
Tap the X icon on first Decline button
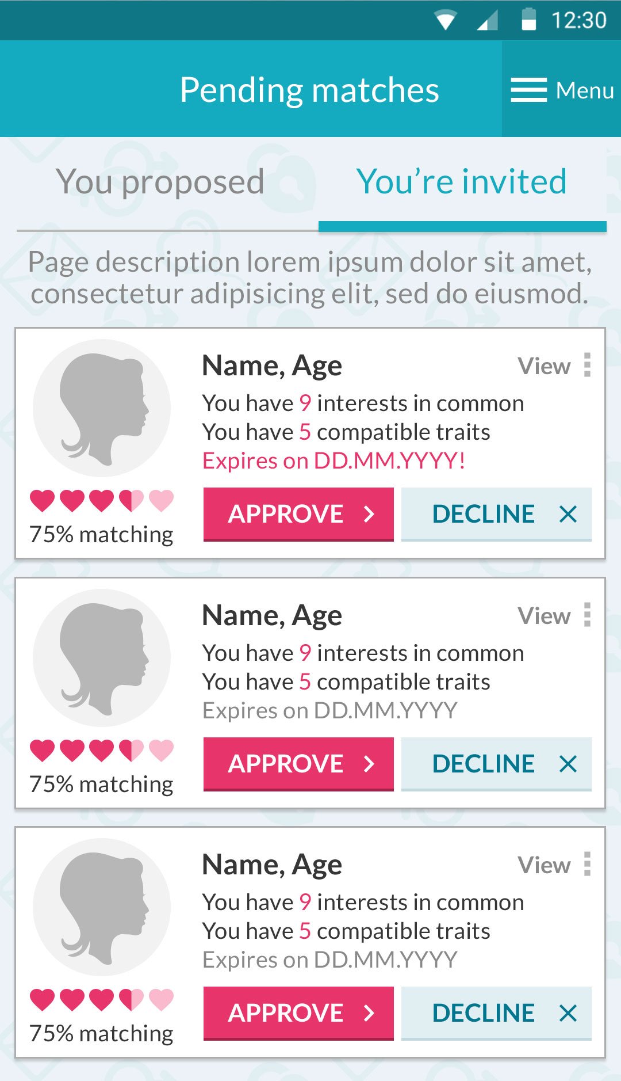pos(568,514)
